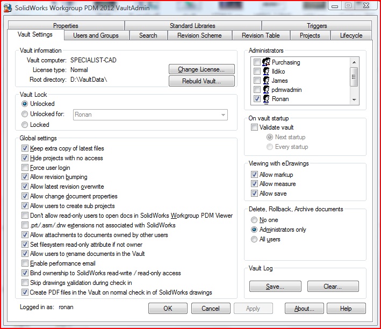
Task: Select the Vault Settings tab
Action: pos(35,34)
